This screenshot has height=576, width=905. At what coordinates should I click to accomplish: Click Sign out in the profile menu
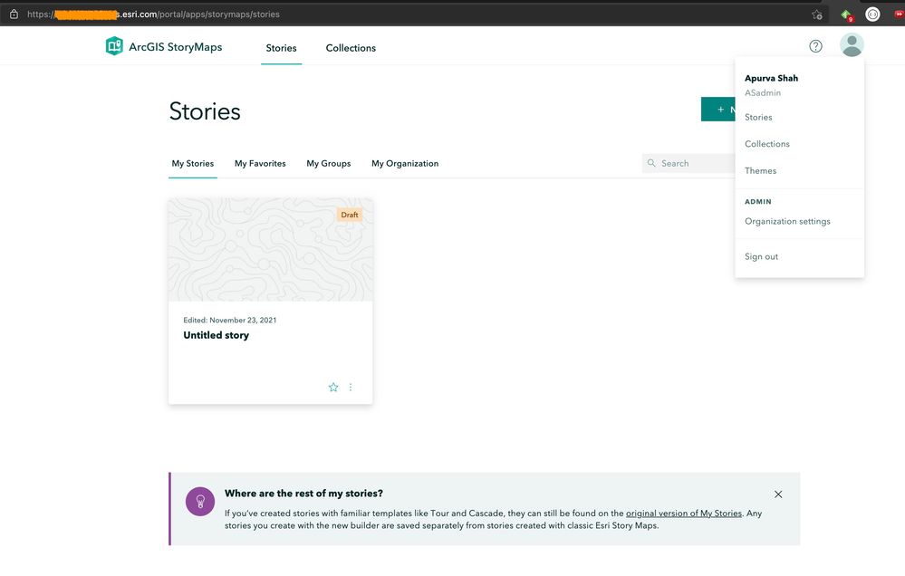tap(761, 256)
